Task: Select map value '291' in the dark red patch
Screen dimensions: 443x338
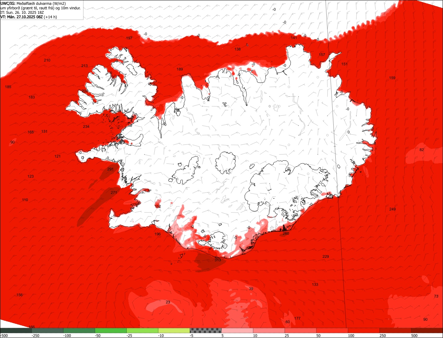Action: pyautogui.click(x=110, y=169)
